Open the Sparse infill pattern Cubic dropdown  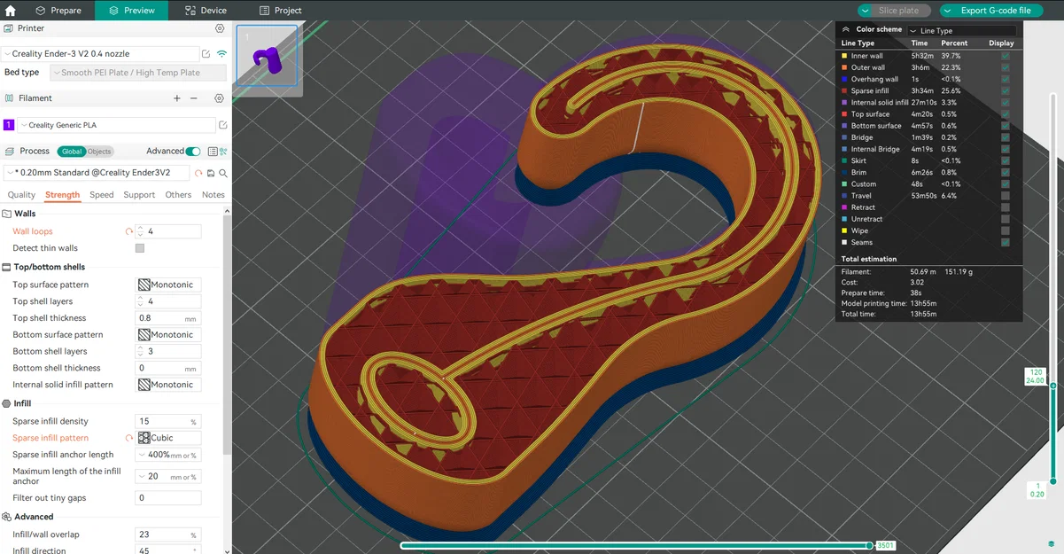168,438
